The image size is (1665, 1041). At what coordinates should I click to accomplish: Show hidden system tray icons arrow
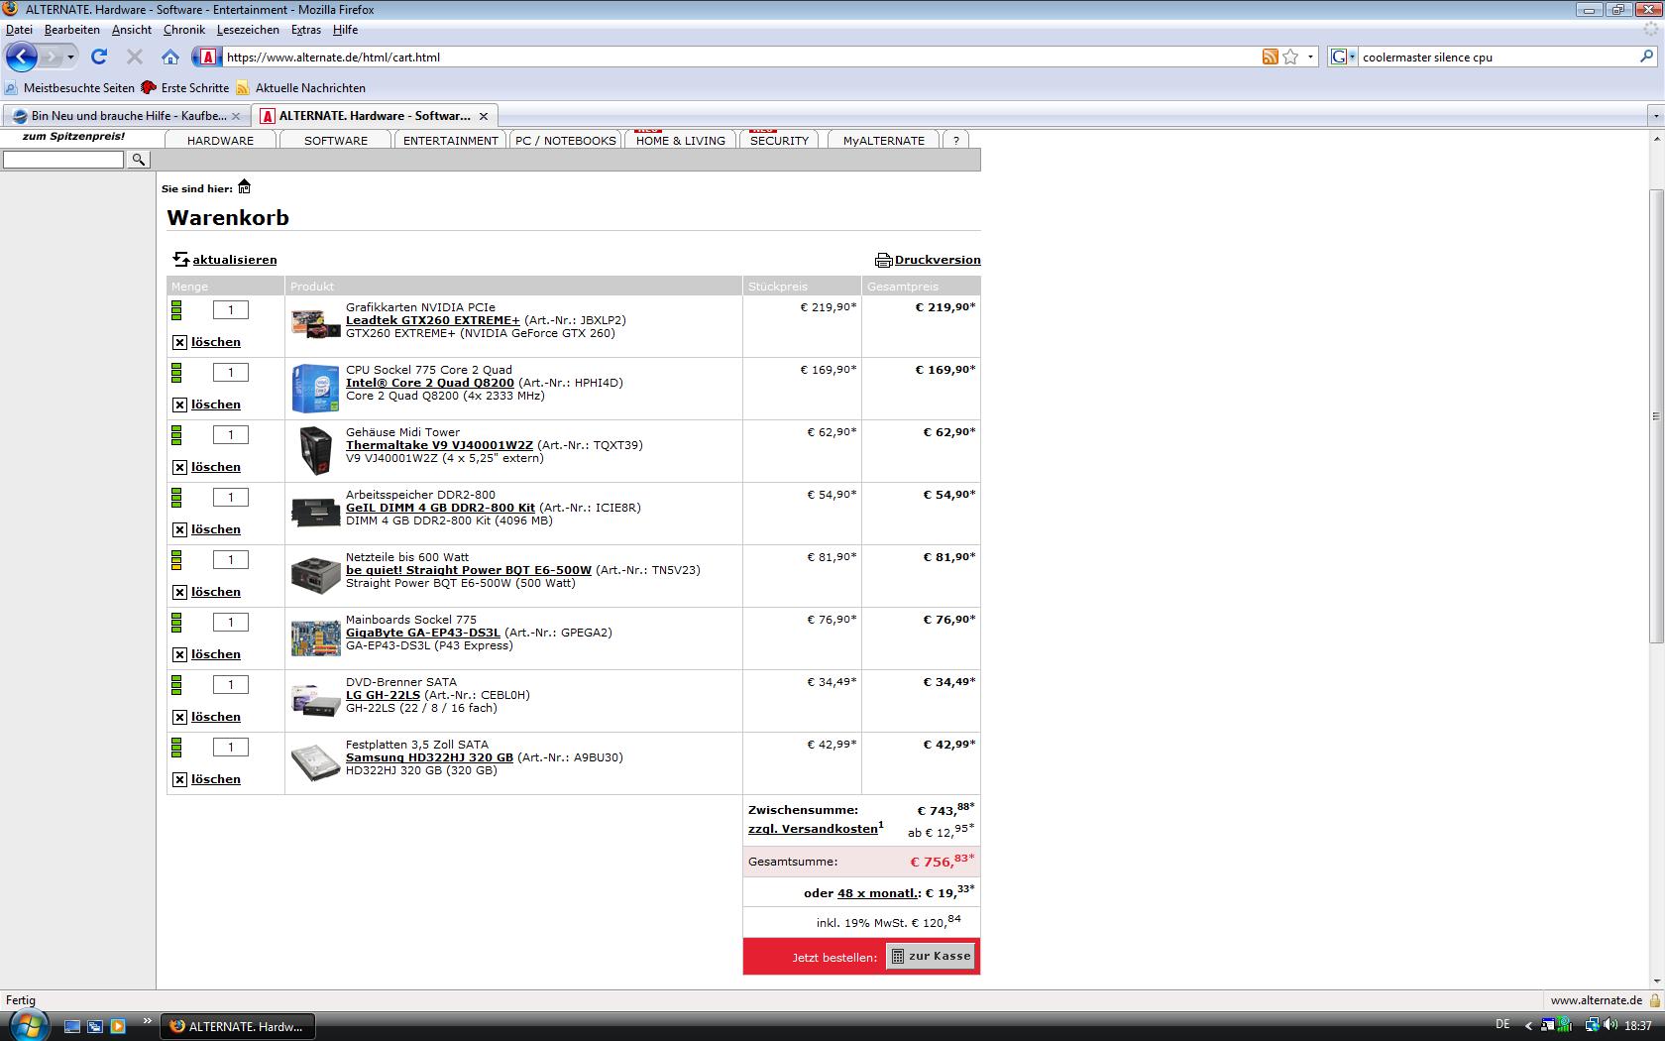1527,1026
